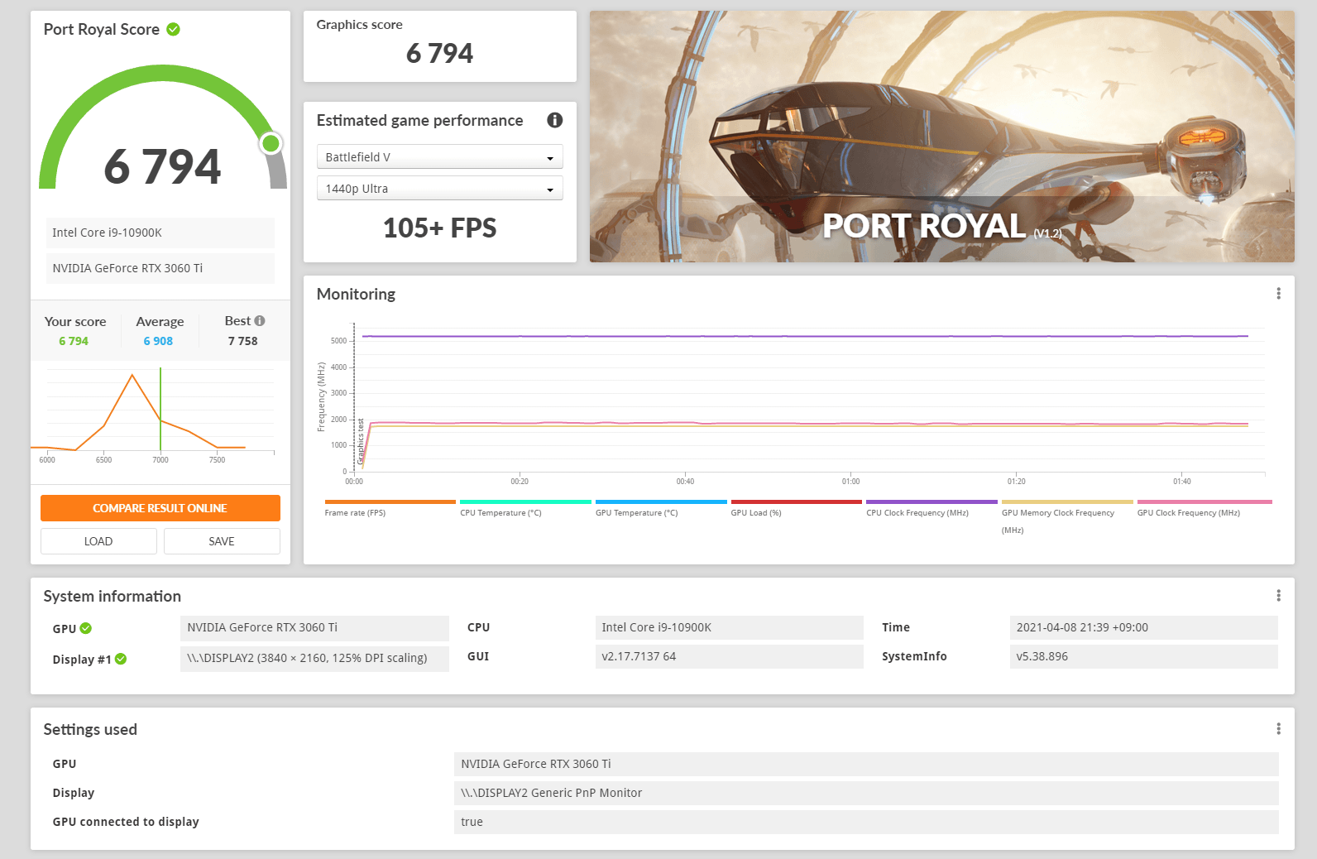Toggle the CPU Clock Frequency purple legend

click(x=931, y=501)
